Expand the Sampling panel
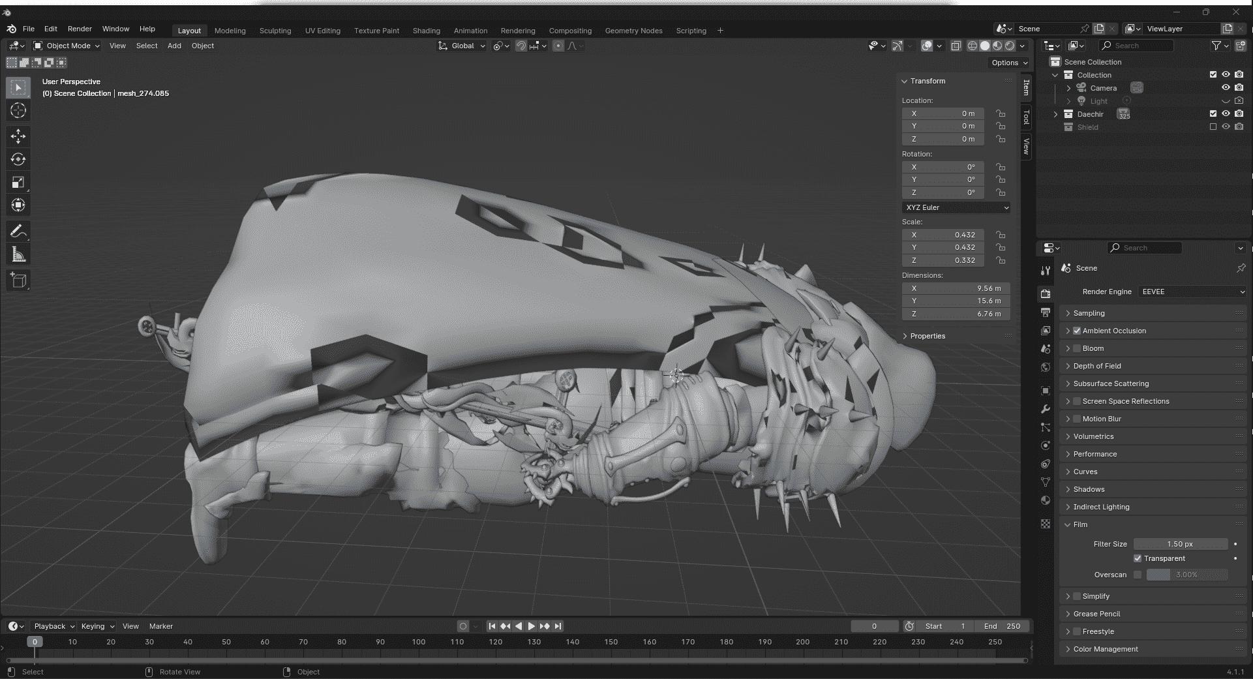The height and width of the screenshot is (679, 1253). pos(1089,313)
